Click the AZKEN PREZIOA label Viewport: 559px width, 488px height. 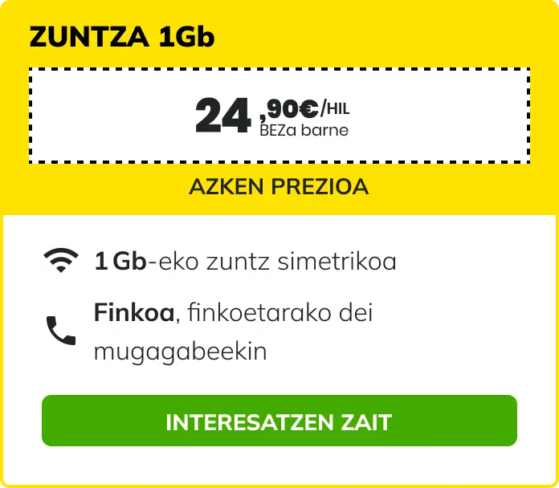click(279, 187)
